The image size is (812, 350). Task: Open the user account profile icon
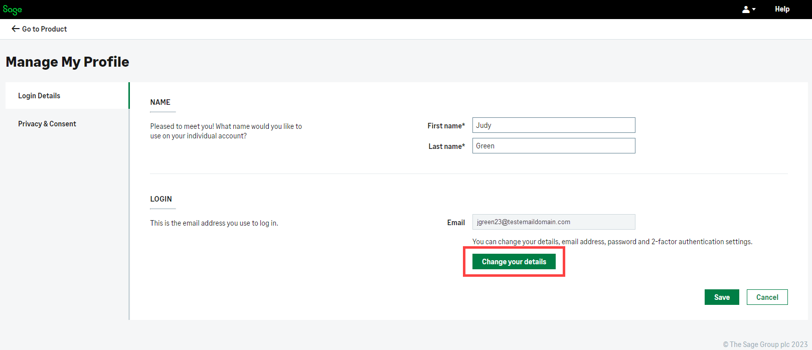click(746, 10)
